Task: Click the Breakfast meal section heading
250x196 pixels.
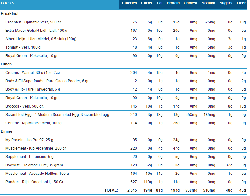Action: coord(10,14)
